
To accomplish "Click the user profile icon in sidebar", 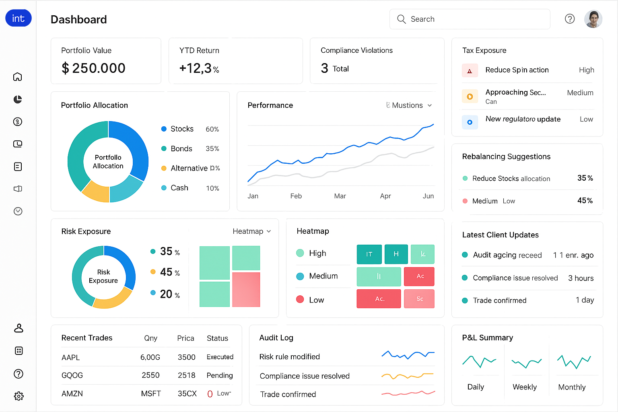I will pos(19,328).
